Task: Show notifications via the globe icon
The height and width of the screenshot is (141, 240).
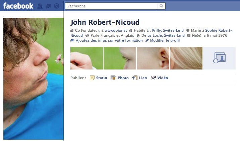Action: click(56, 6)
